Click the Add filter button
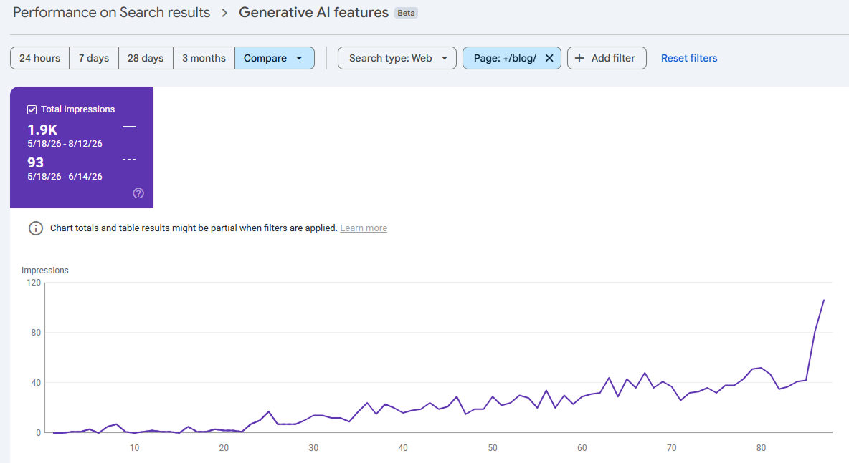849x463 pixels. pos(607,58)
